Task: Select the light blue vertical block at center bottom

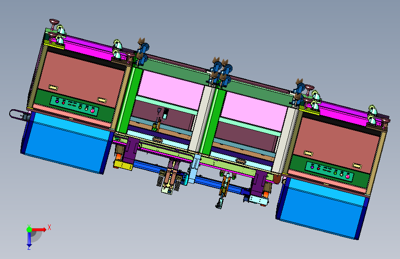Action: (194, 168)
